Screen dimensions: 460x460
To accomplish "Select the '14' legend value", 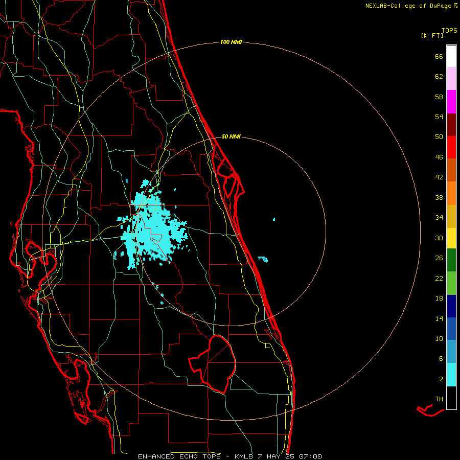I will click(439, 318).
